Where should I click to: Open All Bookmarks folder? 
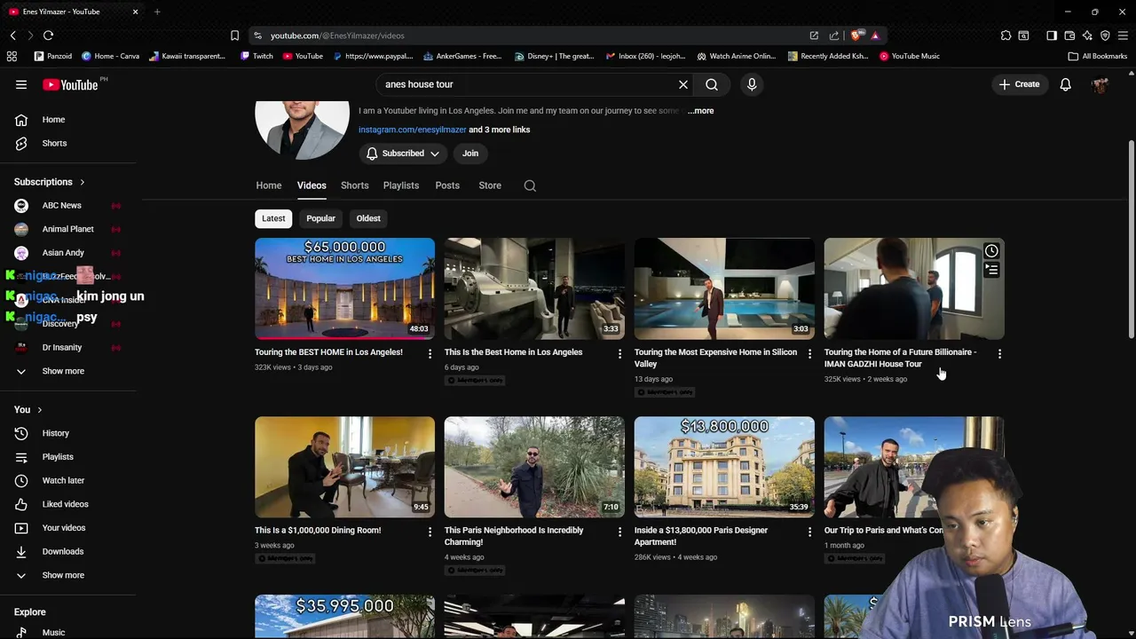[1098, 56]
